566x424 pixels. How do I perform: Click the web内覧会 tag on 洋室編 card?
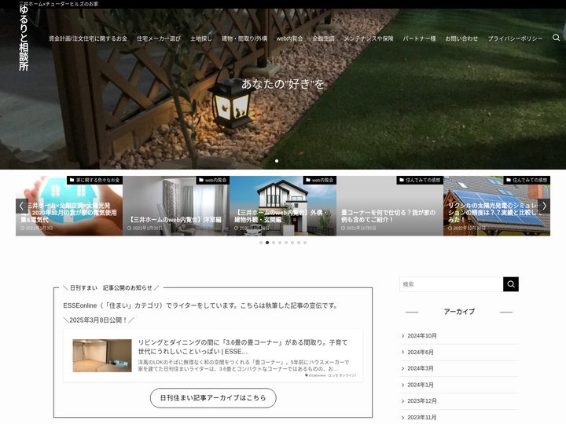pyautogui.click(x=212, y=180)
